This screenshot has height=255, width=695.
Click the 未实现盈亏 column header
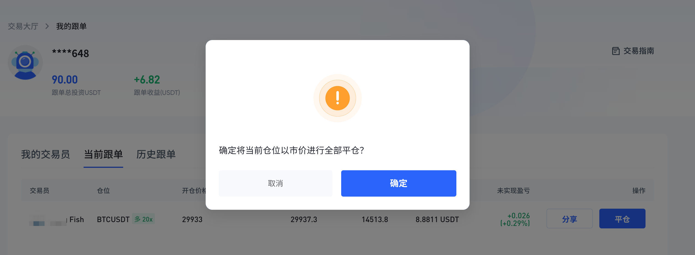[513, 191]
